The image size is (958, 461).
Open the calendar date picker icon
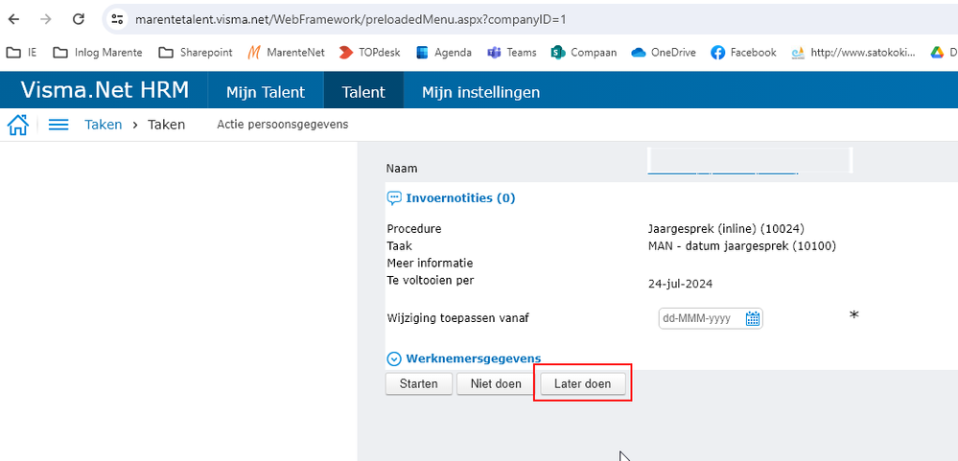tap(753, 318)
